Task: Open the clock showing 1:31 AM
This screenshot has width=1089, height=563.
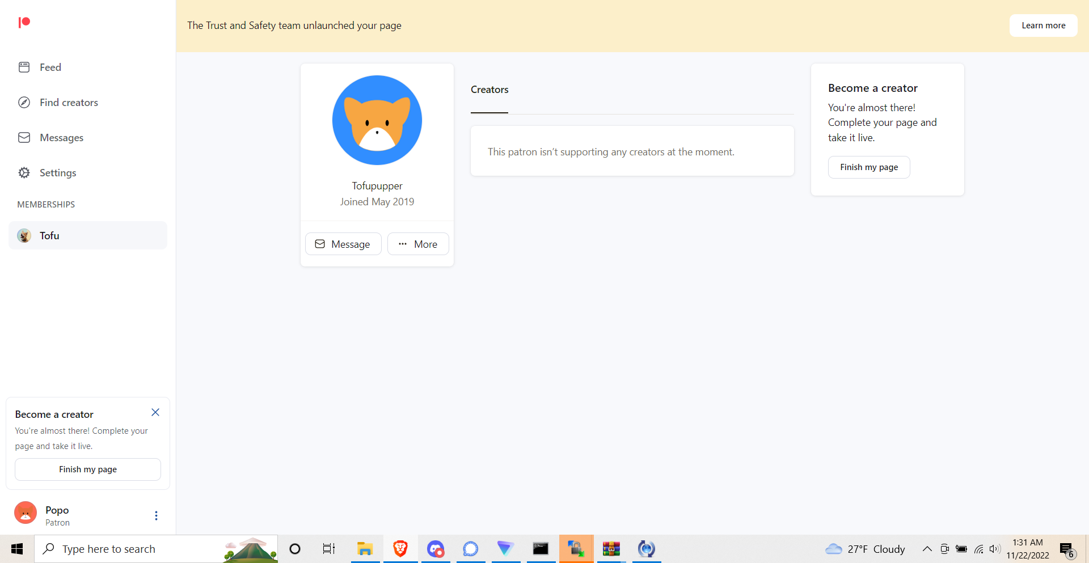Action: tap(1028, 549)
